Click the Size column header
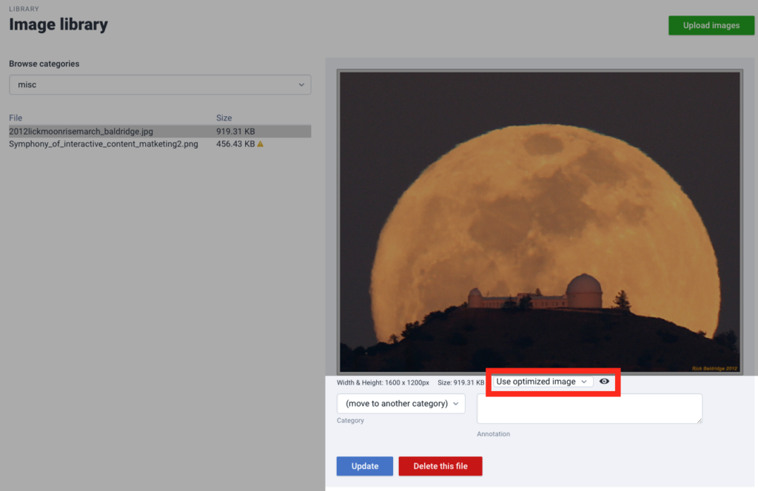This screenshot has height=491, width=758. (224, 118)
